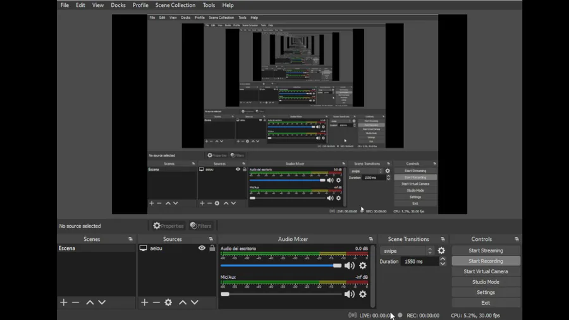Open the View menu

pyautogui.click(x=97, y=5)
